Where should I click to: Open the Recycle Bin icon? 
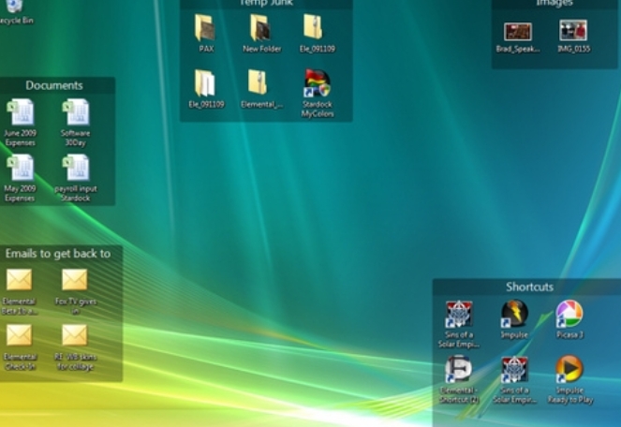tap(15, 6)
